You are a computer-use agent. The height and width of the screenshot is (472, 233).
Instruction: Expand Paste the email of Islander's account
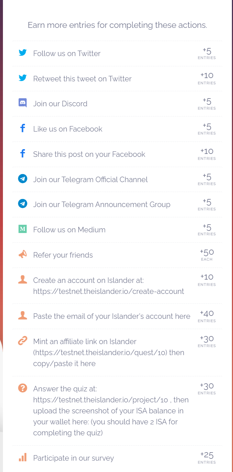[x=111, y=316]
